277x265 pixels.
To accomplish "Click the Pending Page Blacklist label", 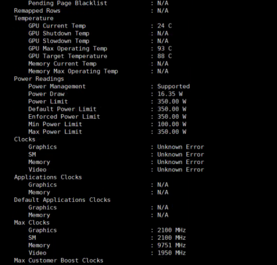I will click(x=68, y=3).
